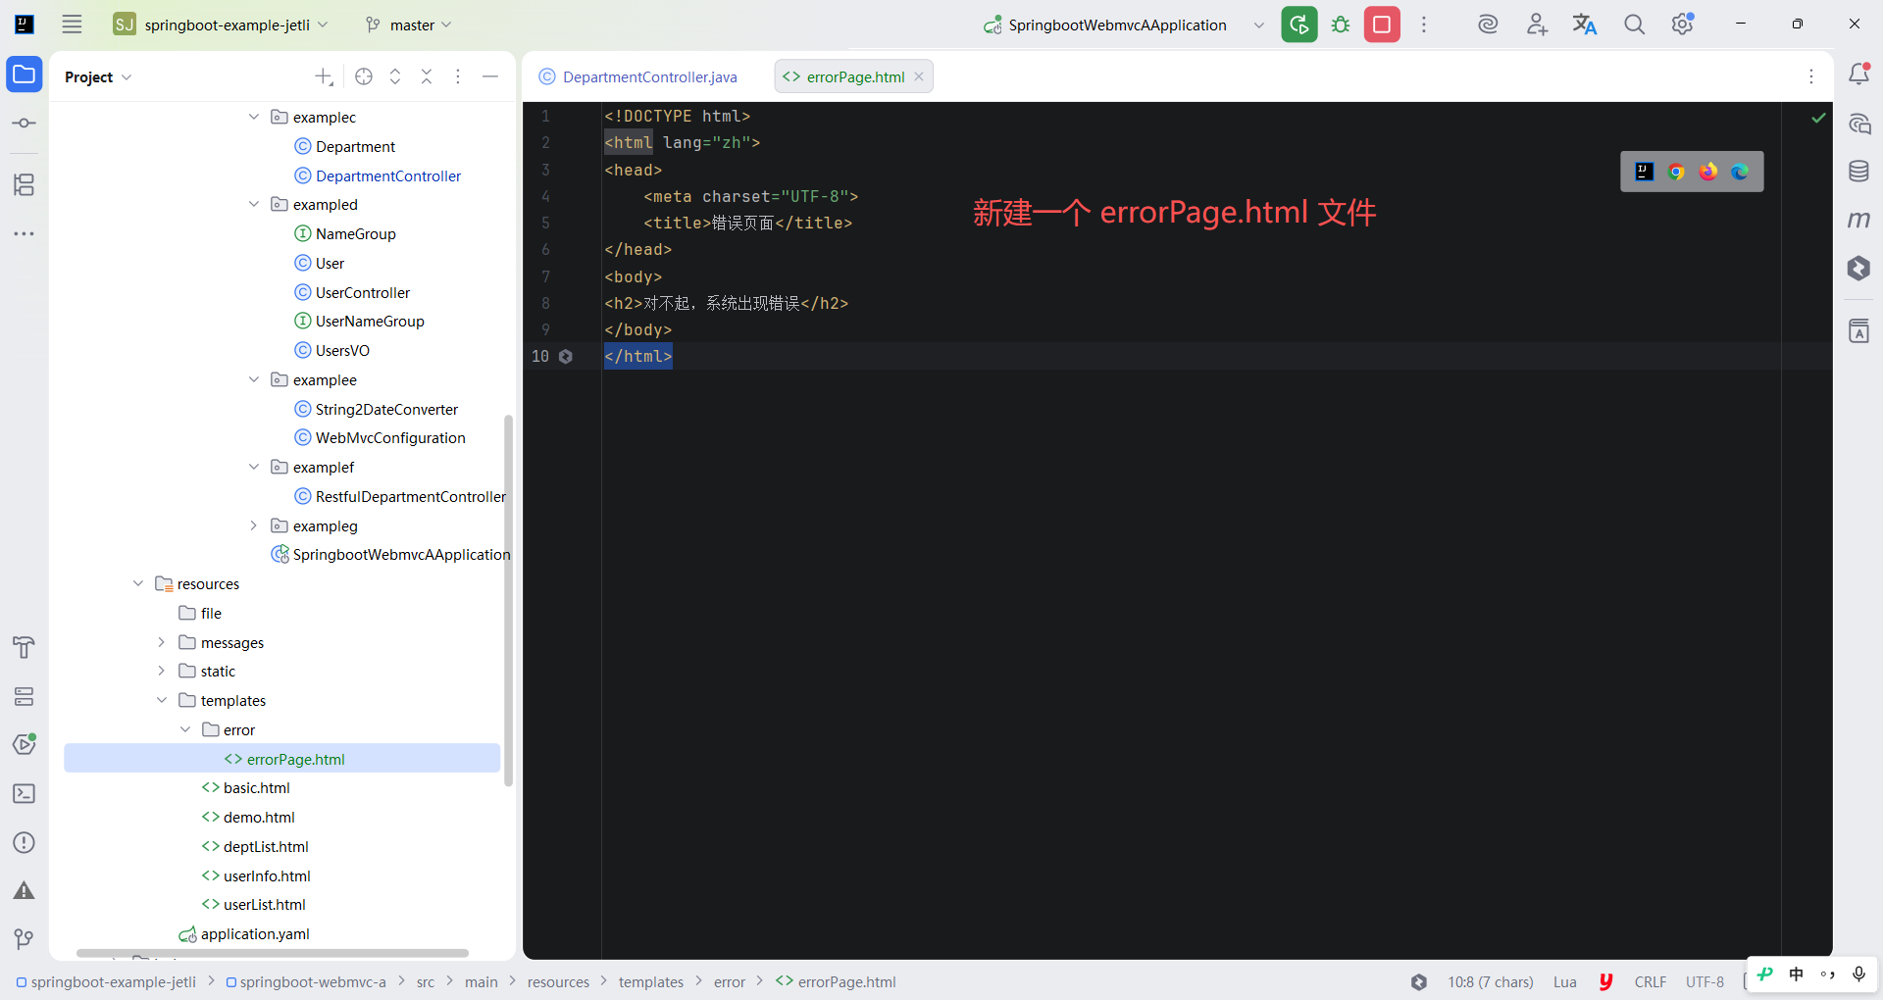Open in Chrome browser preview

click(1676, 172)
